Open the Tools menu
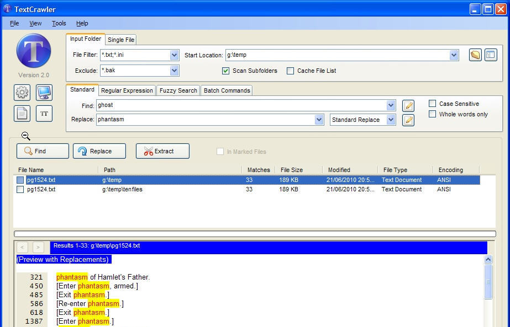The width and height of the screenshot is (510, 327). pyautogui.click(x=58, y=23)
